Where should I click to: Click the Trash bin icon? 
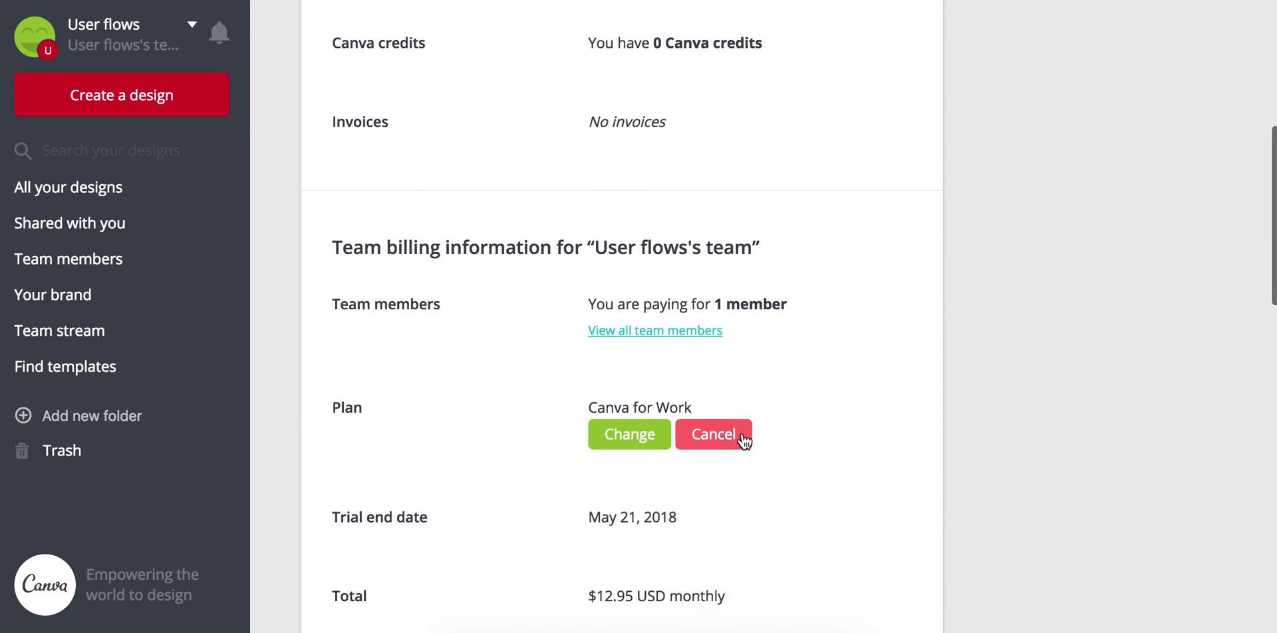(x=22, y=451)
